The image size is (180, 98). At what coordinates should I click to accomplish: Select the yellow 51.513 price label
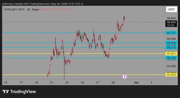coord(171,75)
